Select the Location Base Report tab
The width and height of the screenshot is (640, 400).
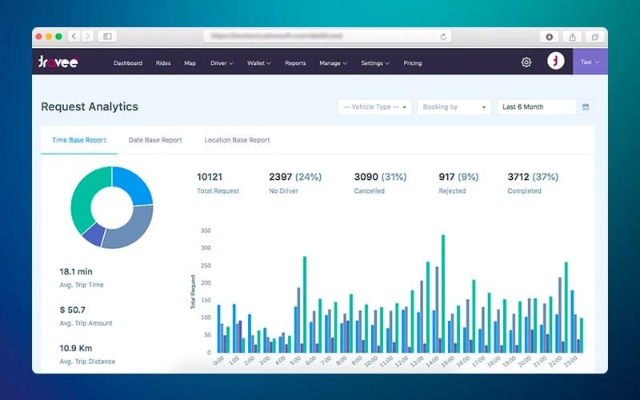237,140
